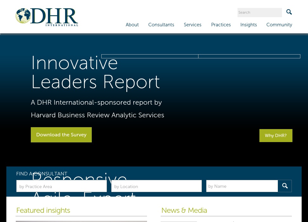Expand the by Practice Area field
The width and height of the screenshot is (308, 222).
pos(62,186)
